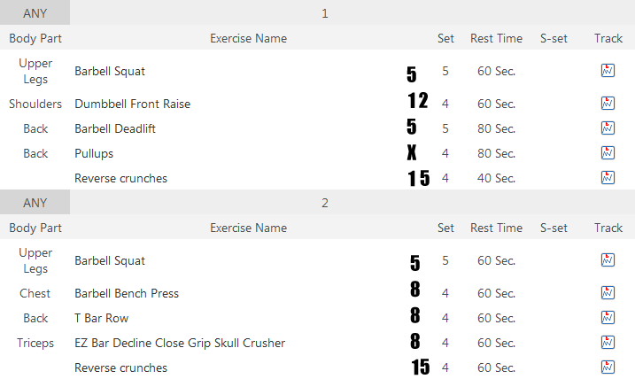Track day 1 Reverse crunches exercise
The width and height of the screenshot is (635, 379).
(x=608, y=178)
